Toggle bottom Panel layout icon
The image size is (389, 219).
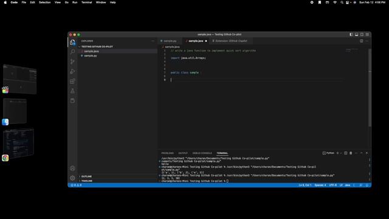(x=357, y=35)
